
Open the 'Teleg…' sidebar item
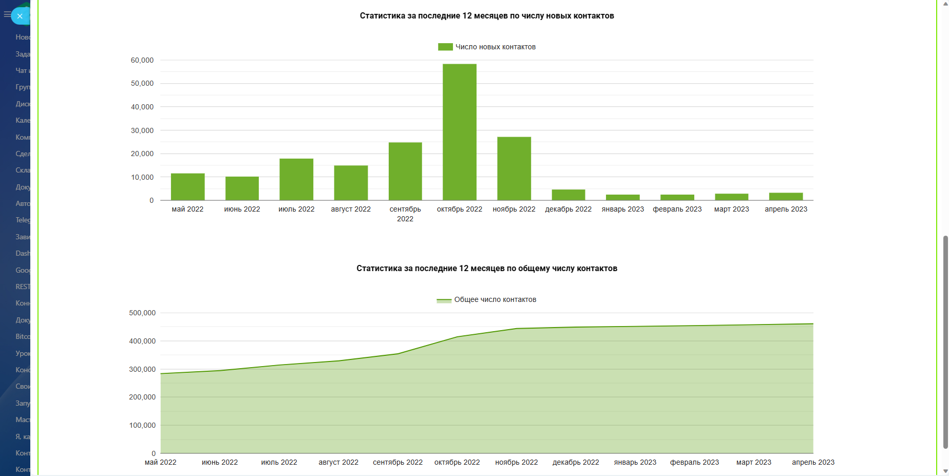(23, 220)
